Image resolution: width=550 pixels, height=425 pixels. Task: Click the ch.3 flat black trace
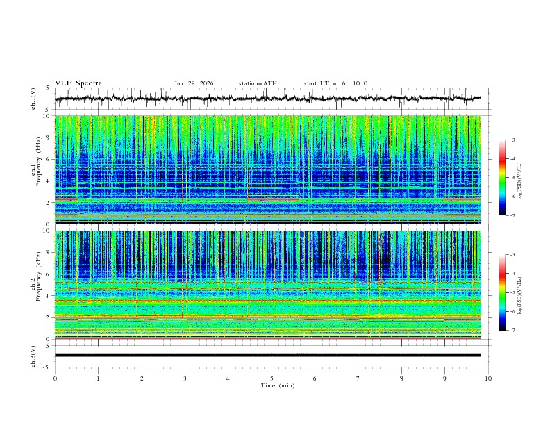coord(268,356)
